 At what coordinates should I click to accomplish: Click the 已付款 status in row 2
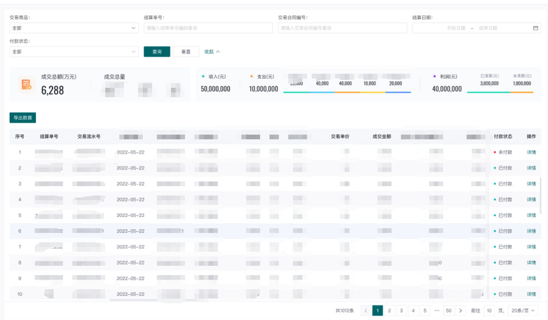pyautogui.click(x=503, y=168)
